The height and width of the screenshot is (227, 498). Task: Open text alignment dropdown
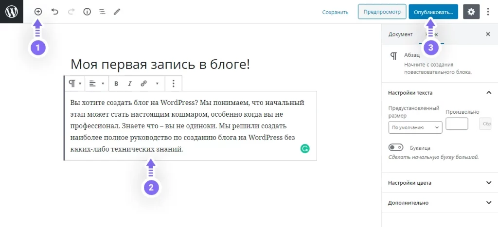click(97, 84)
